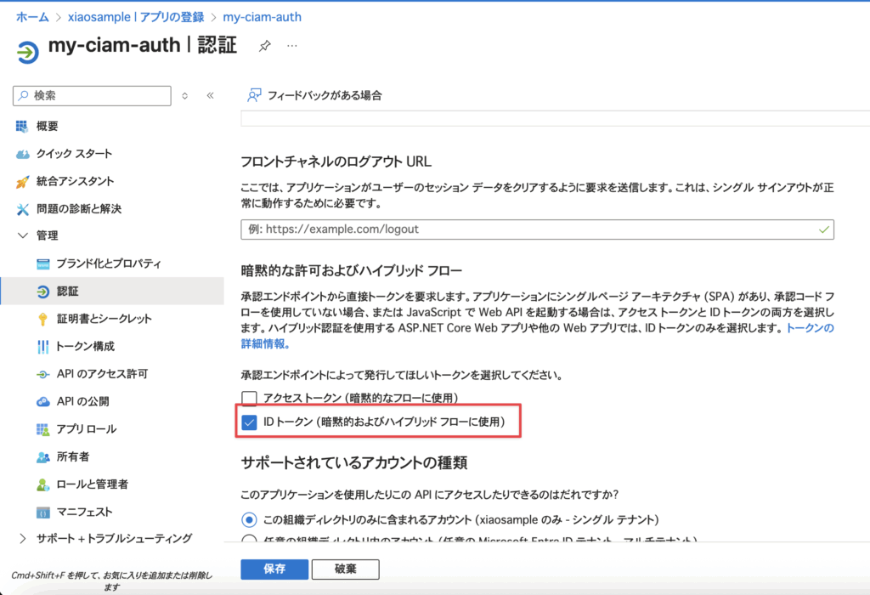Uncheck the ID トークン checkbox
The image size is (870, 595).
coord(249,422)
